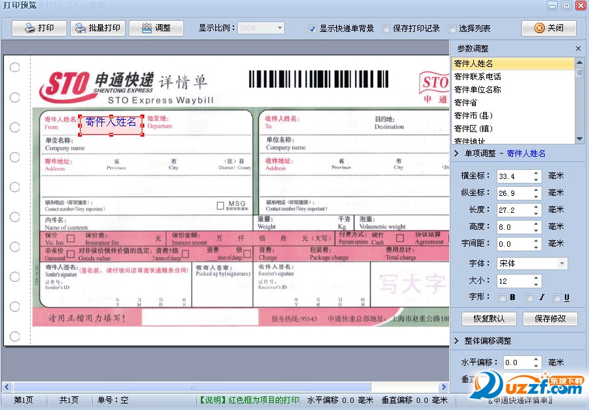This screenshot has width=589, height=410.
Task: Minimize the 打印预览 window
Action: 552,5
